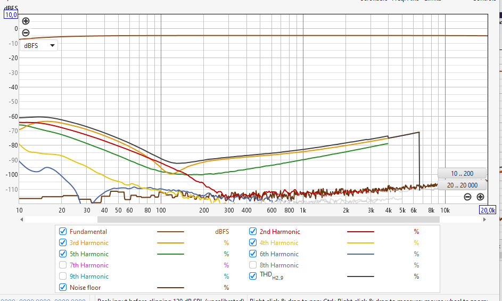Zoom in horizontal axis plus icon
This screenshot has height=301, width=502.
pyautogui.click(x=480, y=197)
